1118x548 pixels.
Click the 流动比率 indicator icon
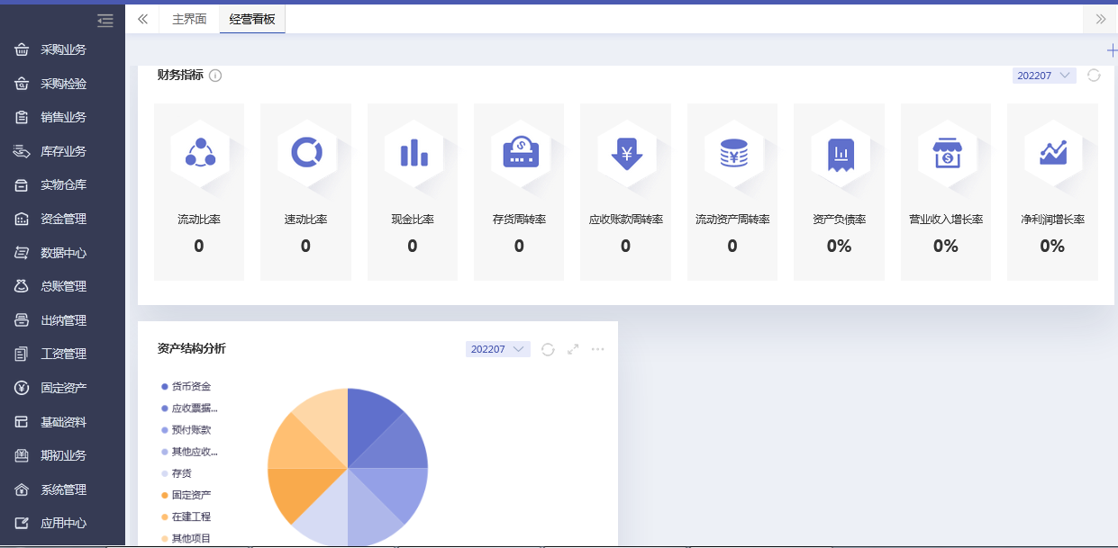click(x=199, y=153)
